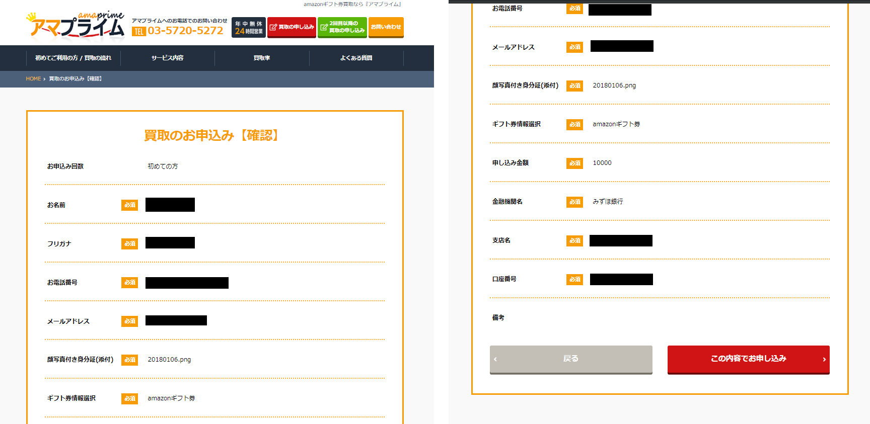The image size is (870, 424).
Task: Click 必須 badge next to お名前
Action: [x=129, y=205]
